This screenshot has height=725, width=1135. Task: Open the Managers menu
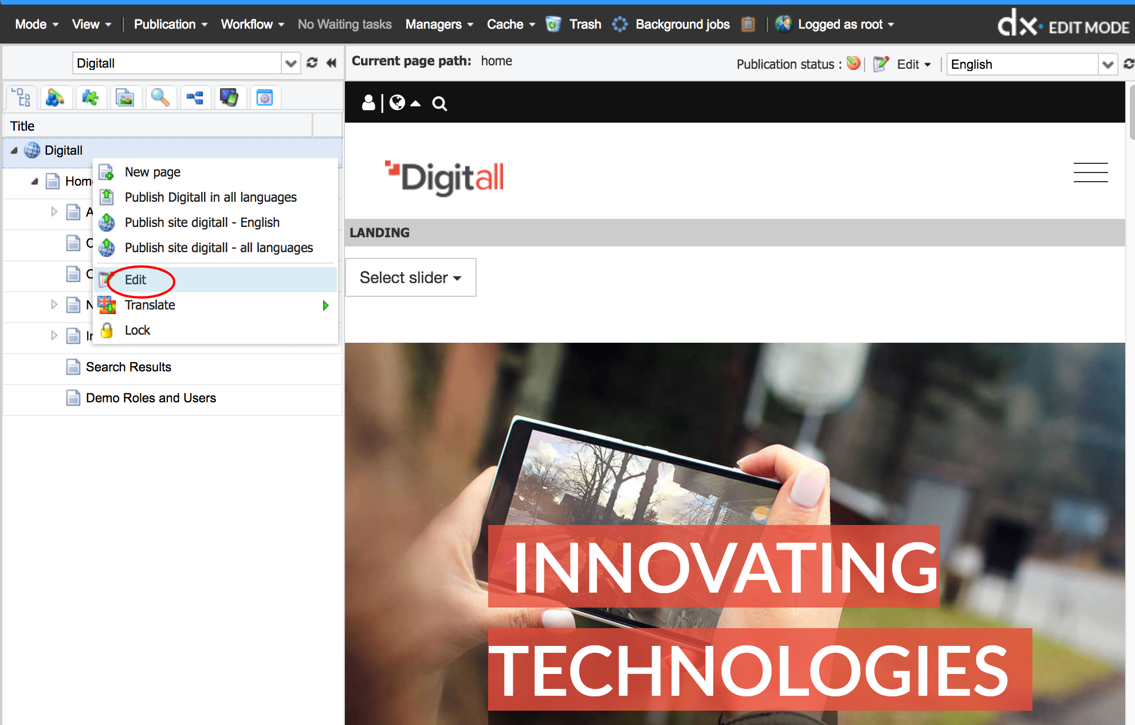(x=439, y=24)
